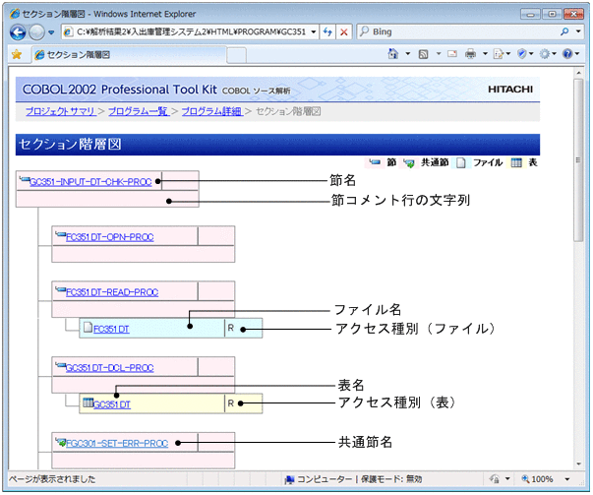Open the FC351DT file link
Image resolution: width=593 pixels, height=495 pixels.
(111, 330)
